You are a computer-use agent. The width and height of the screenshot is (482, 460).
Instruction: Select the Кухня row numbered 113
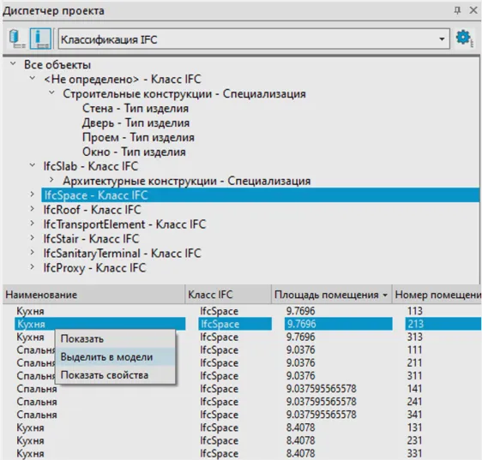(x=243, y=311)
